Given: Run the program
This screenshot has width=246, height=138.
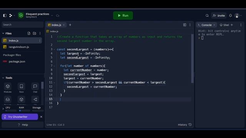Looking at the screenshot, I should point(123,15).
